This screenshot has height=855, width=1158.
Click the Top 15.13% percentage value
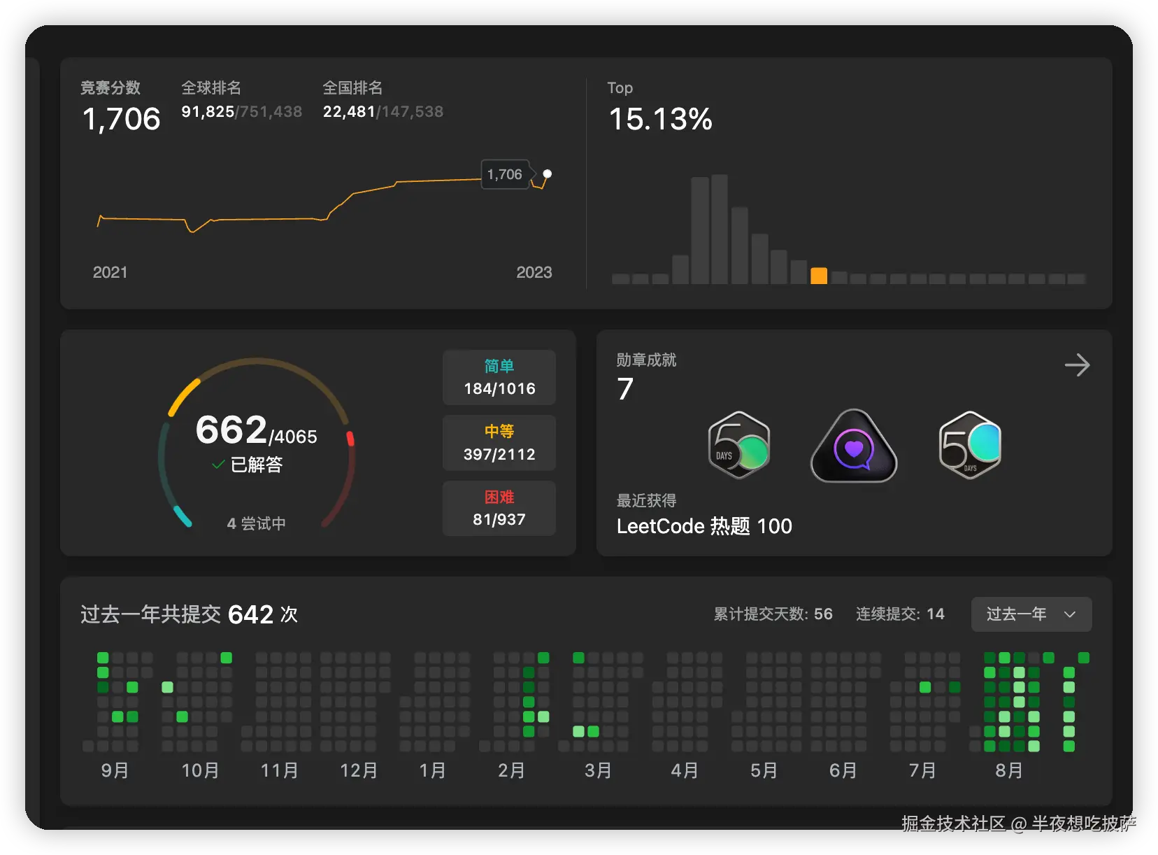pyautogui.click(x=660, y=119)
